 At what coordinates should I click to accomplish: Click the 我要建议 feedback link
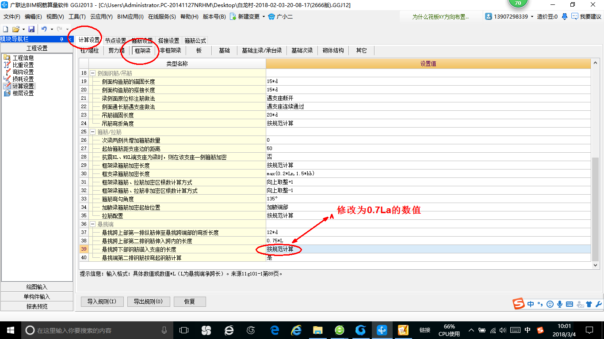[586, 17]
